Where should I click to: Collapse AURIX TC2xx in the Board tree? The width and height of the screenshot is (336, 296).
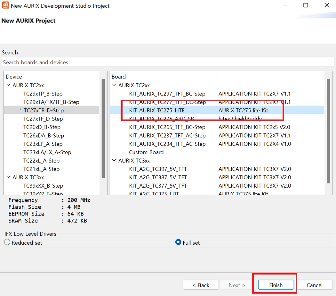[114, 85]
